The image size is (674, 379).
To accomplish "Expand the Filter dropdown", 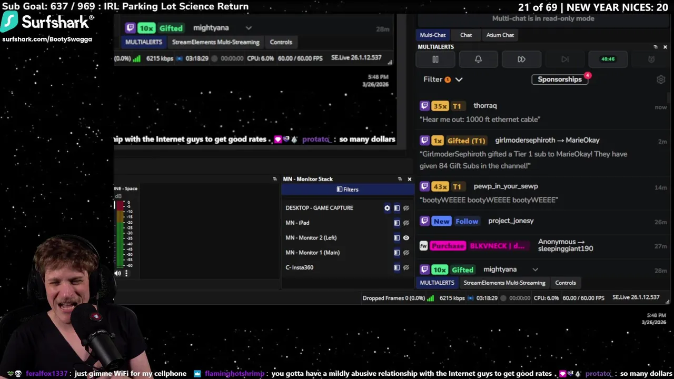I will 443,79.
